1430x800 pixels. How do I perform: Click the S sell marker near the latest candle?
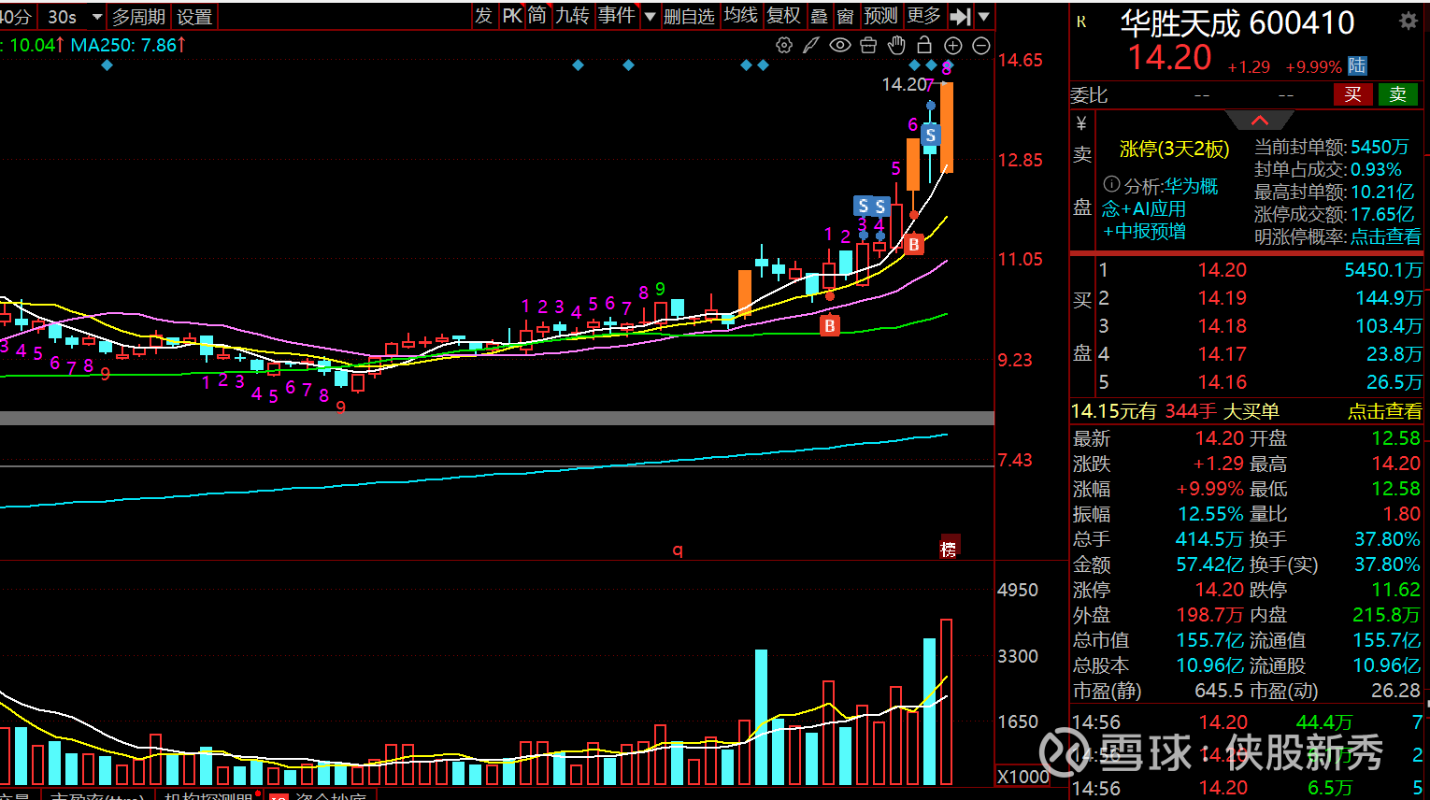coord(930,136)
